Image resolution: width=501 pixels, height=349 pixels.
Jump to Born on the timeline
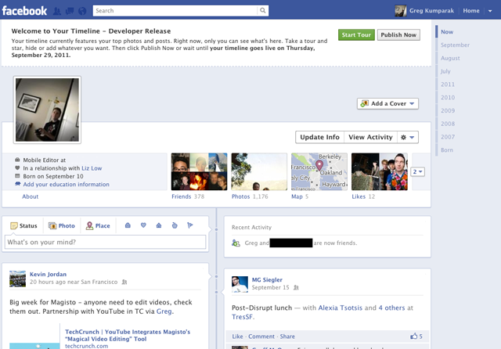447,150
